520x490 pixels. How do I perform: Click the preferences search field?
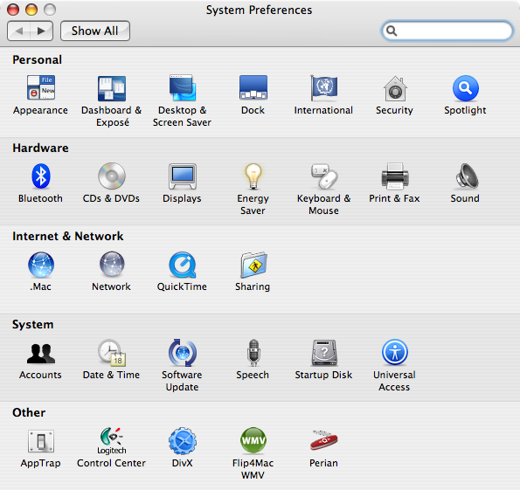coord(447,31)
